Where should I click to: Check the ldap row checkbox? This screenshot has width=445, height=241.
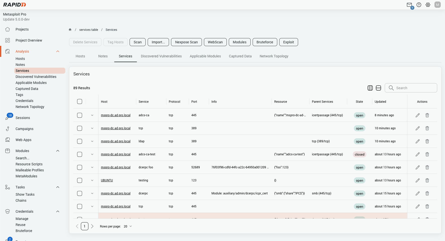pos(80,141)
